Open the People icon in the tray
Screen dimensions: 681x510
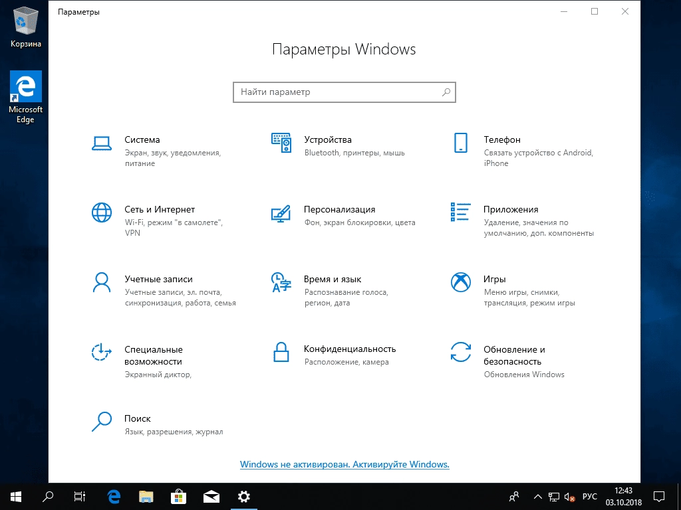[x=514, y=497]
